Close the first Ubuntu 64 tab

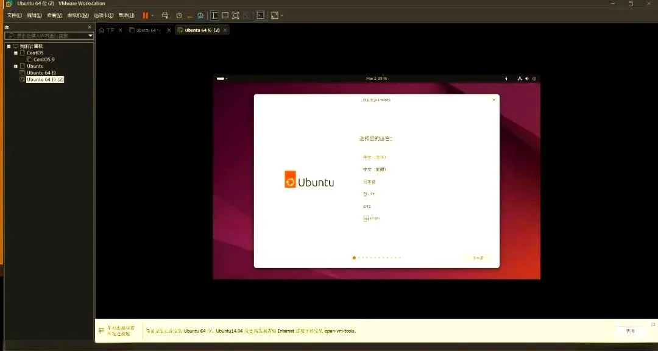click(169, 30)
